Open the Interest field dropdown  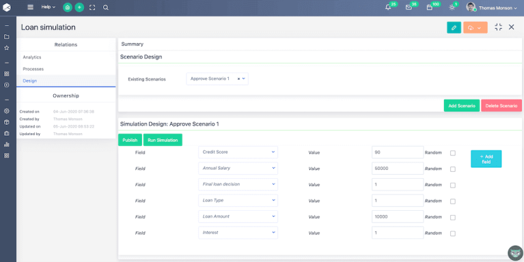tap(238, 233)
